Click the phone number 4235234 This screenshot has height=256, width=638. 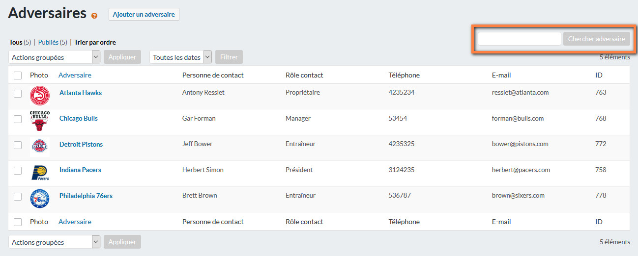tap(402, 92)
